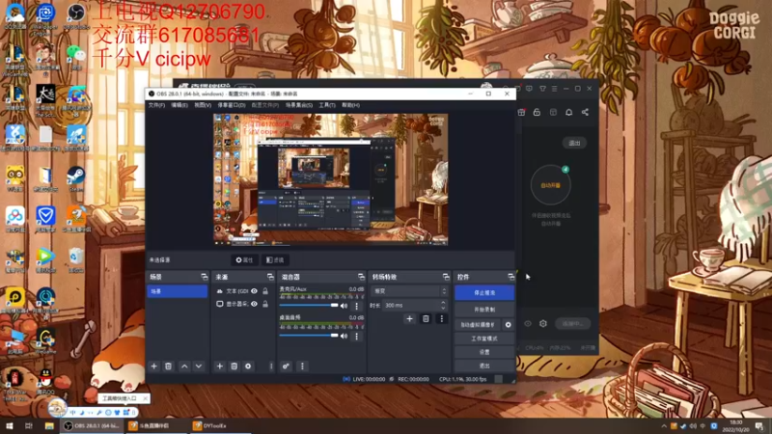Open virtual camera settings gear icon
The image size is (772, 434).
point(509,325)
